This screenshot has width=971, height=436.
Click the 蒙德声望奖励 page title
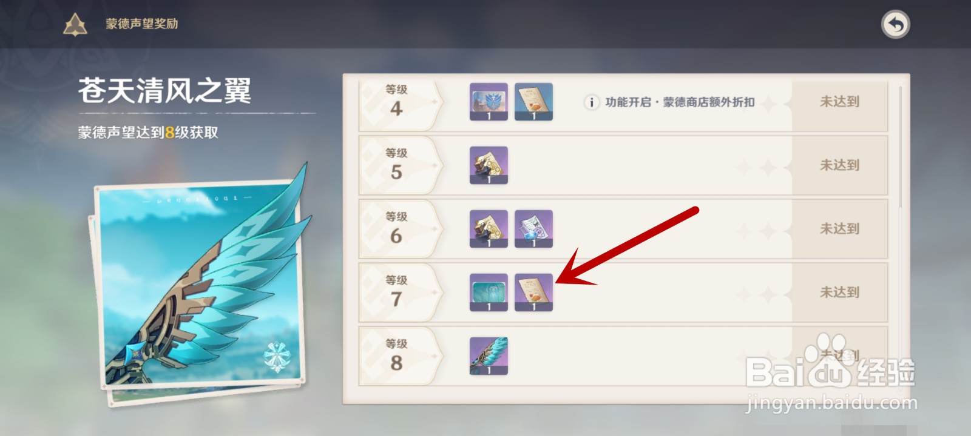142,24
